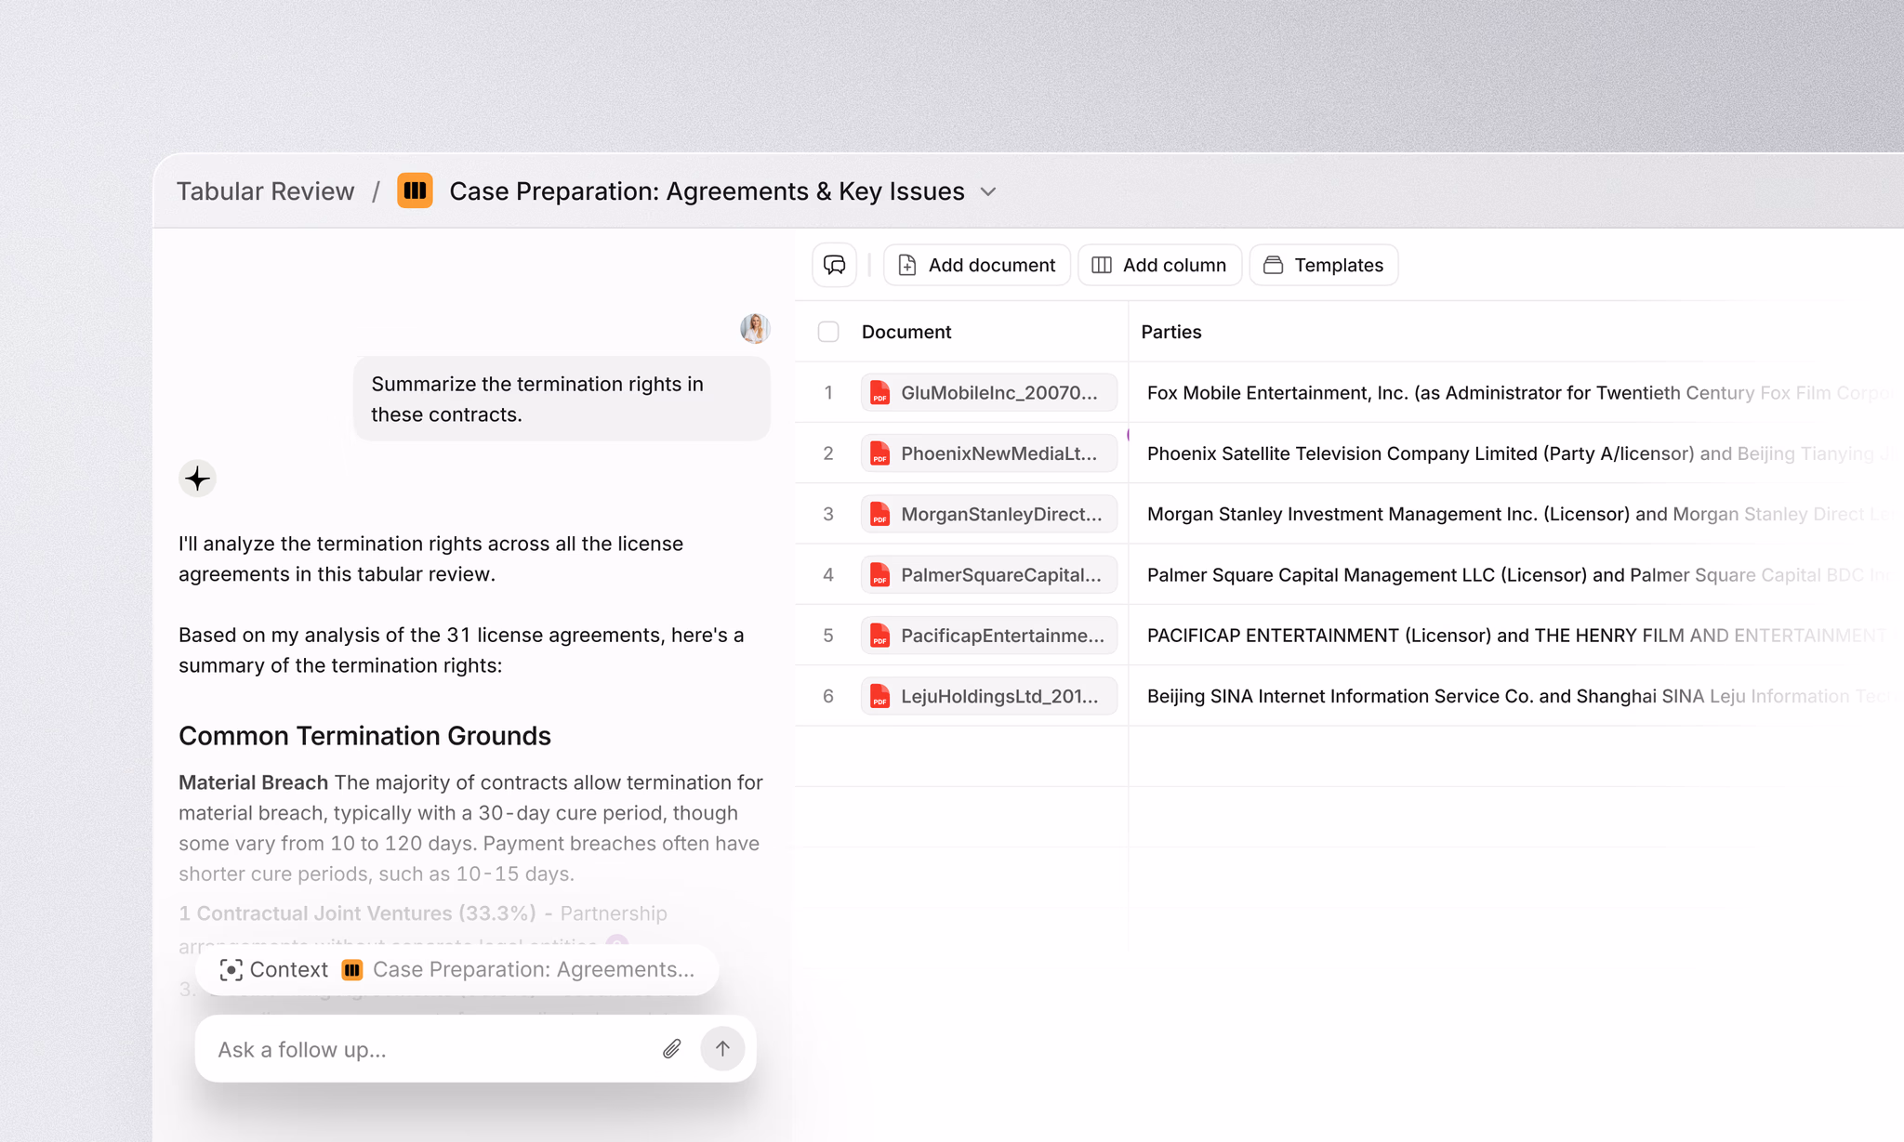Viewport: 1904px width, 1142px height.
Task: Click the orange tabular review icon in breadcrumb
Action: click(415, 190)
